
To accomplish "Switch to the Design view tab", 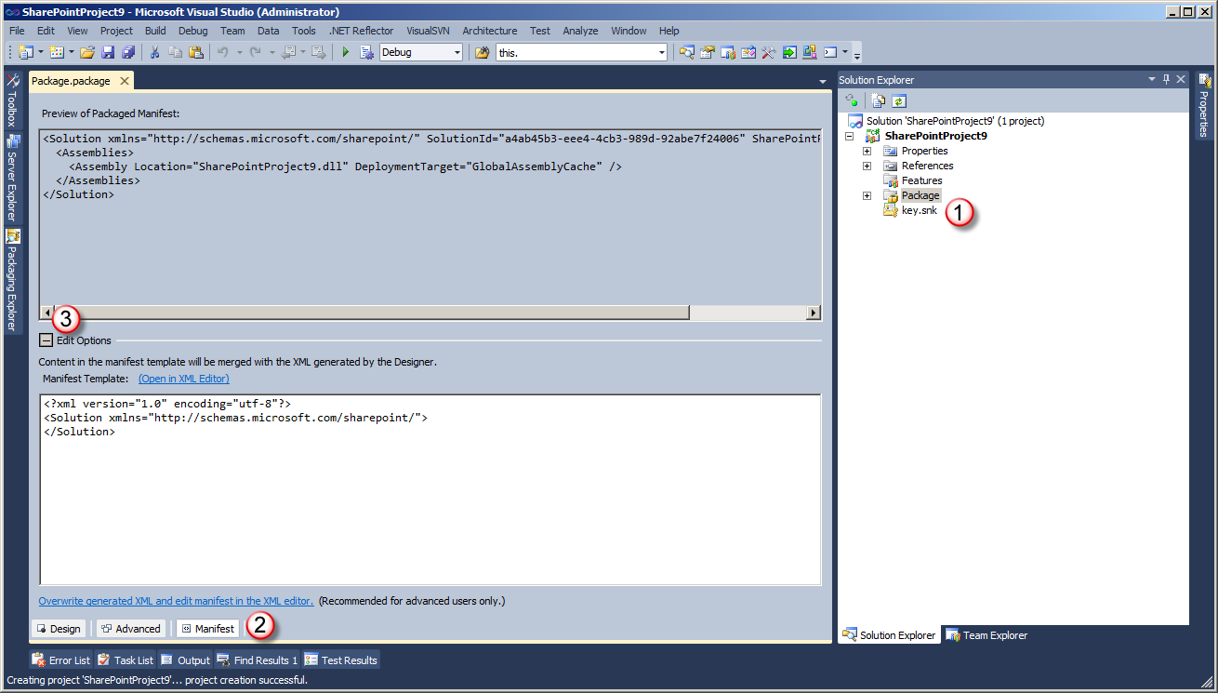I will coord(59,629).
